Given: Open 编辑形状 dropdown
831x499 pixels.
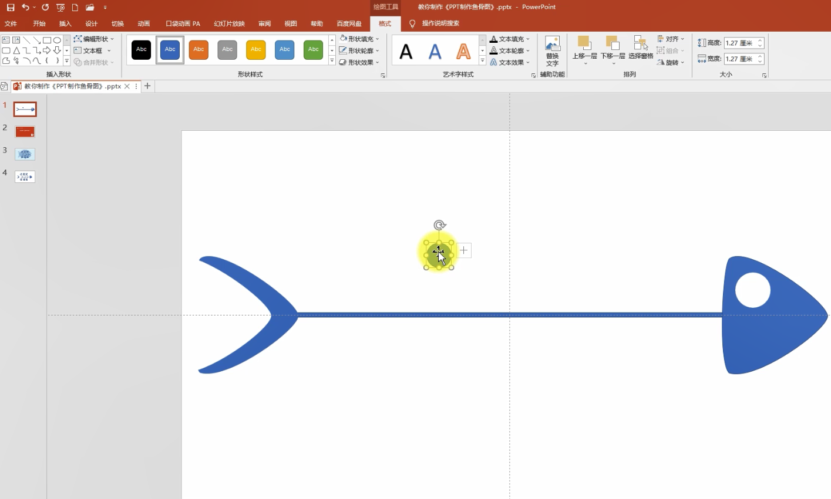Looking at the screenshot, I should coord(94,39).
